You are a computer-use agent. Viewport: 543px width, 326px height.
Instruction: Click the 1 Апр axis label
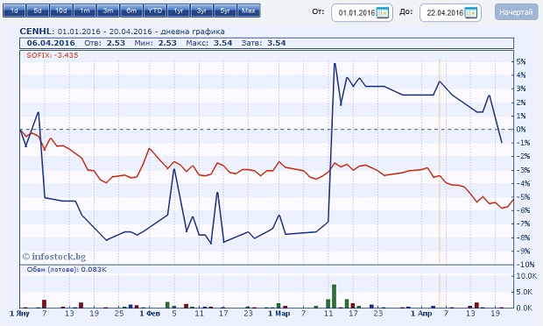[421, 314]
